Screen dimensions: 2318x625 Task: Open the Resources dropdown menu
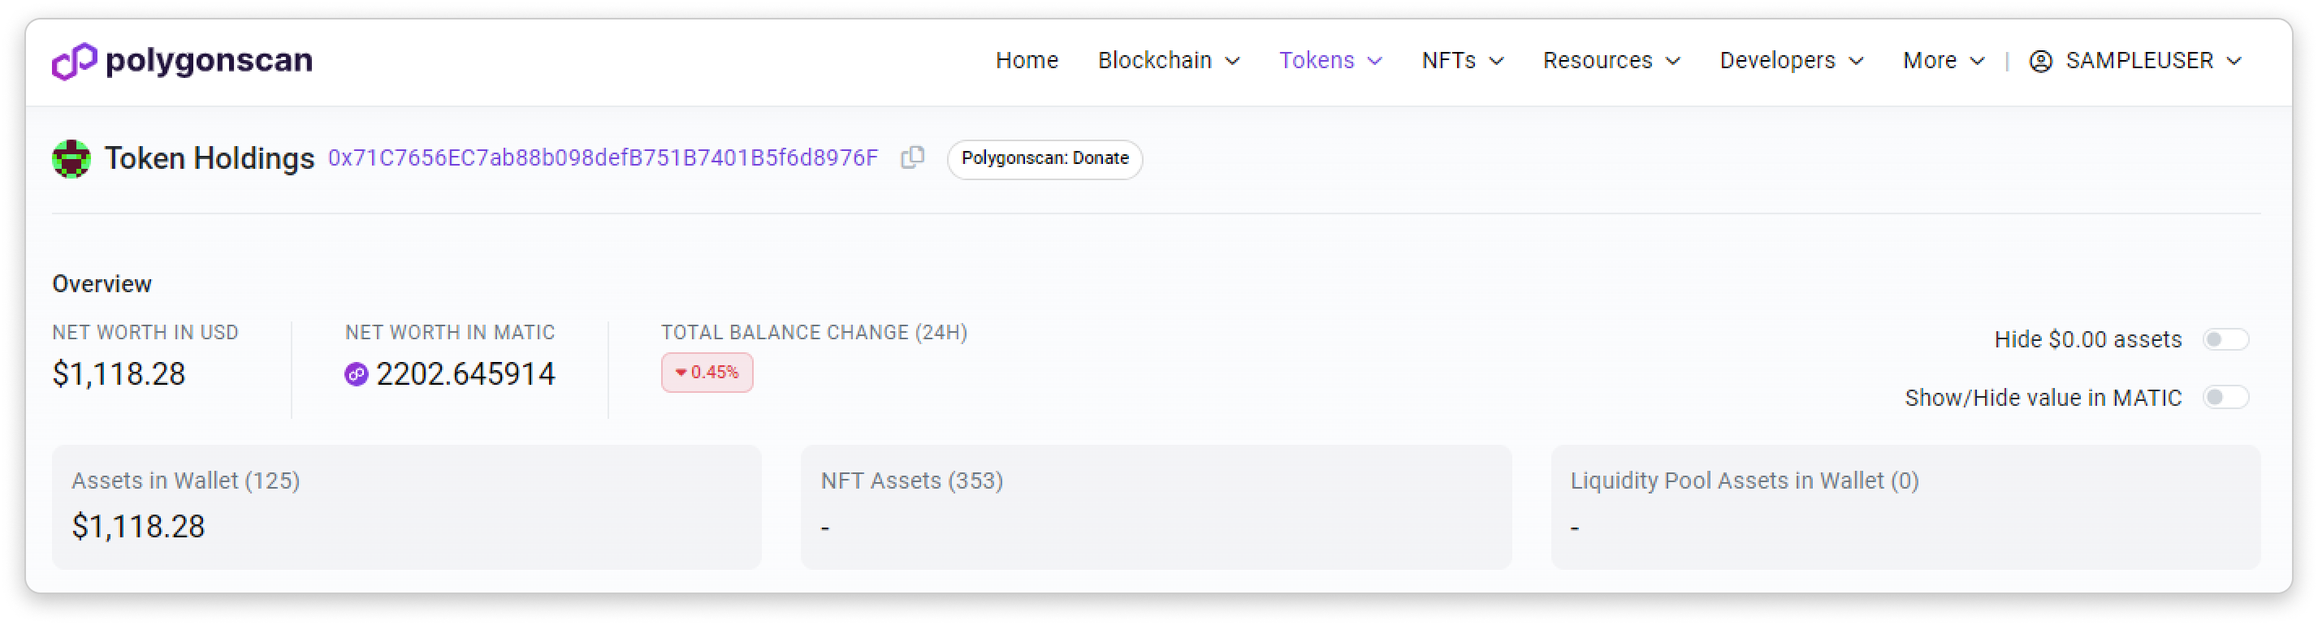coord(1611,61)
